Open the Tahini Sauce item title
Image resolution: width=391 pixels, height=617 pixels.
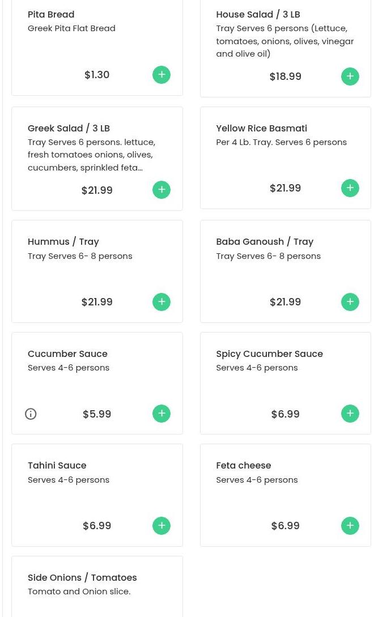57,465
